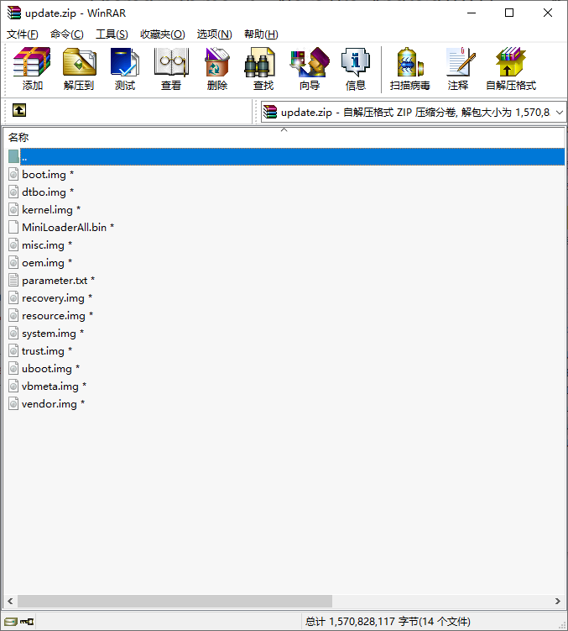The image size is (568, 631).
Task: Select MiniLoaderAll.bin file icon
Action: pyautogui.click(x=13, y=227)
